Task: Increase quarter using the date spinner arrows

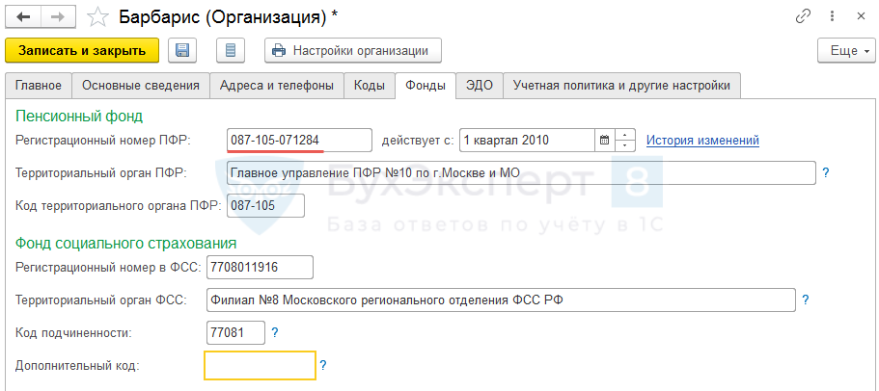Action: pos(625,135)
